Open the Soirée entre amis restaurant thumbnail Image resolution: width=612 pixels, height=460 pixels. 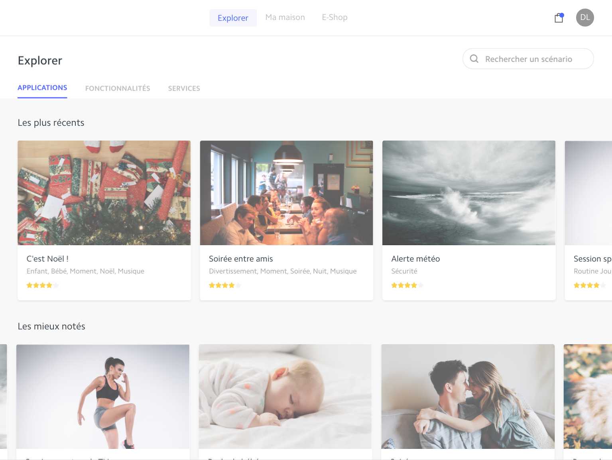pyautogui.click(x=286, y=193)
